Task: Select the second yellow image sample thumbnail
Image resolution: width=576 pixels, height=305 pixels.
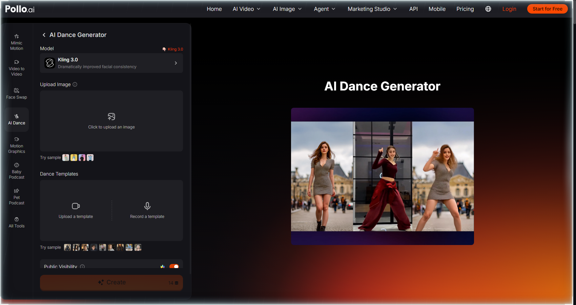Action: [x=74, y=158]
